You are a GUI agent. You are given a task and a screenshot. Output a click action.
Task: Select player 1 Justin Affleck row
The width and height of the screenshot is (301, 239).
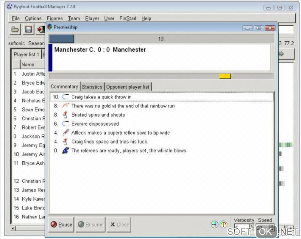[x=29, y=74]
